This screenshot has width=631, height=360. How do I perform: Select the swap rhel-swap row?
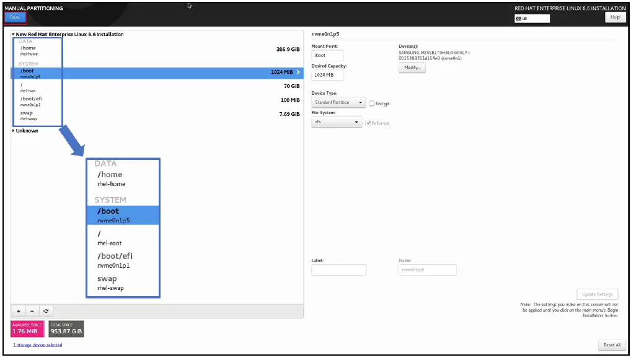(157, 115)
